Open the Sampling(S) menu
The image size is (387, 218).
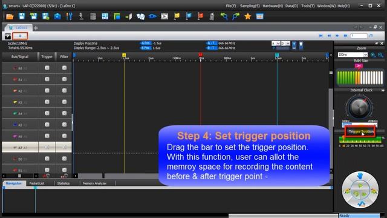[x=250, y=5]
